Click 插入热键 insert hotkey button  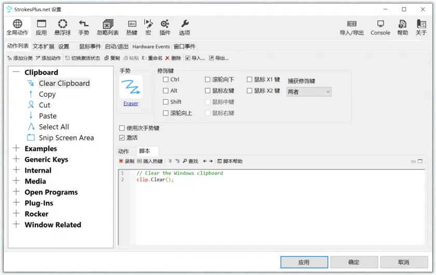[x=150, y=161]
